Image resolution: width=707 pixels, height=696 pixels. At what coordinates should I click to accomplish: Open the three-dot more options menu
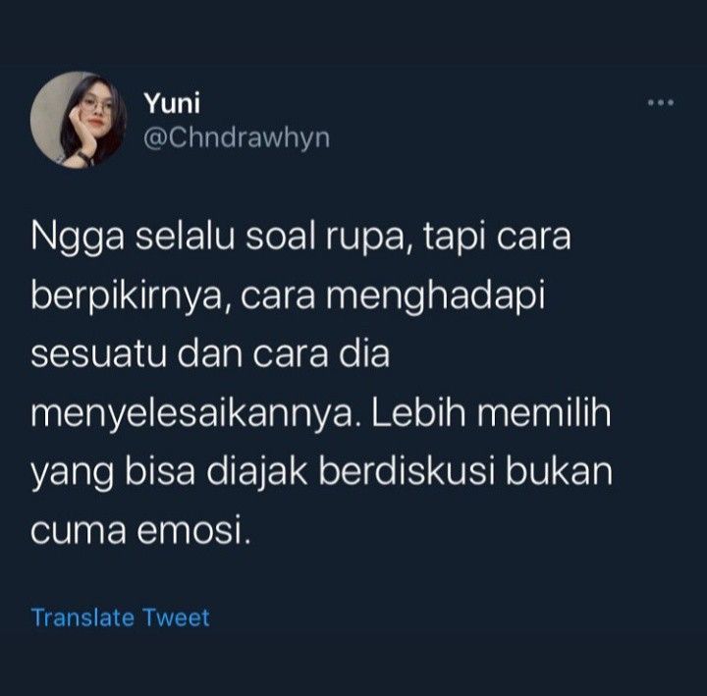tap(661, 103)
